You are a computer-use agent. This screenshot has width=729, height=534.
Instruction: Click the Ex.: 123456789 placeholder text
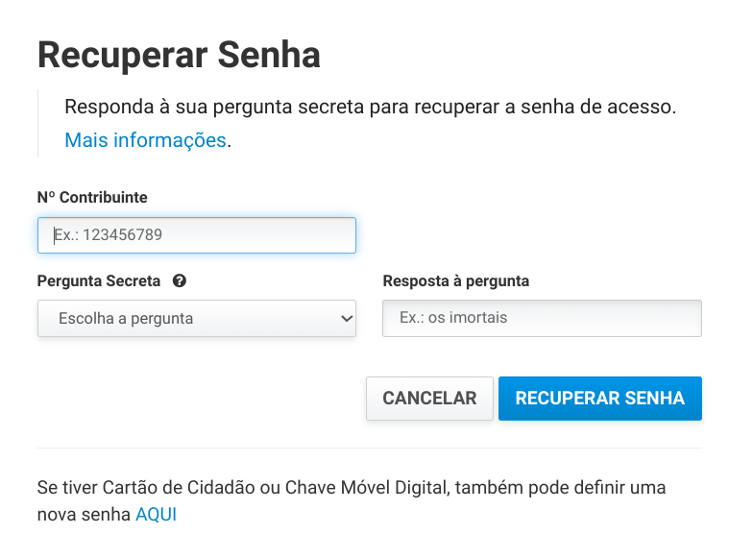(x=115, y=235)
